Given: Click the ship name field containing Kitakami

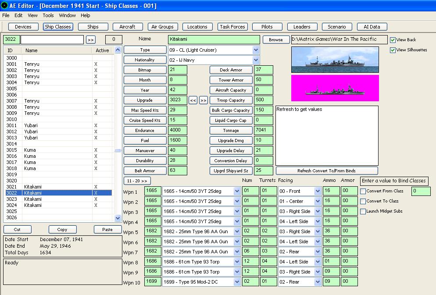Looking at the screenshot, I should [x=214, y=39].
